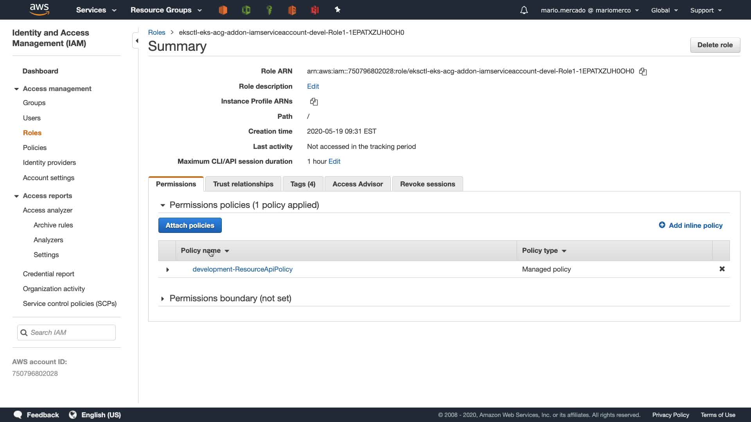Open the Access Advisor tab

click(357, 184)
